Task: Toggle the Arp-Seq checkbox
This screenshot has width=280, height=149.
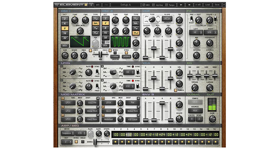Action: point(153,5)
